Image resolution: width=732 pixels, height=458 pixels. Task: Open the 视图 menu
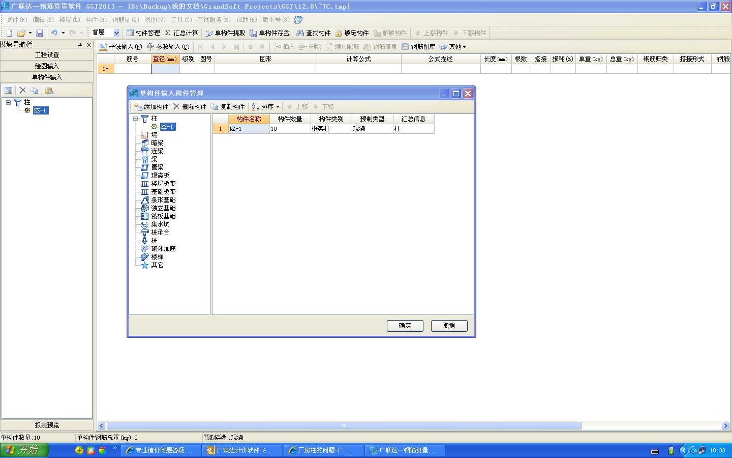click(155, 20)
